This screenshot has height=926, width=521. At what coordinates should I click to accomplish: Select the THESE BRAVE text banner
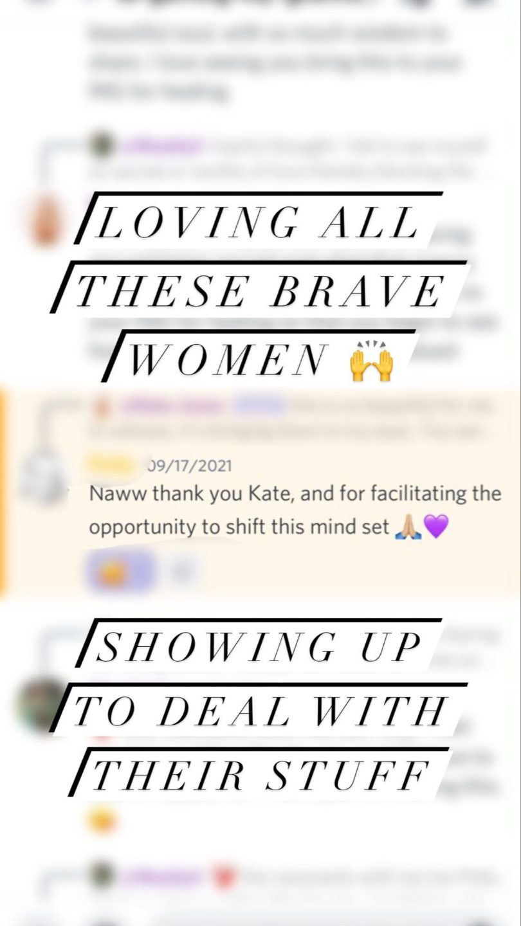(x=260, y=290)
